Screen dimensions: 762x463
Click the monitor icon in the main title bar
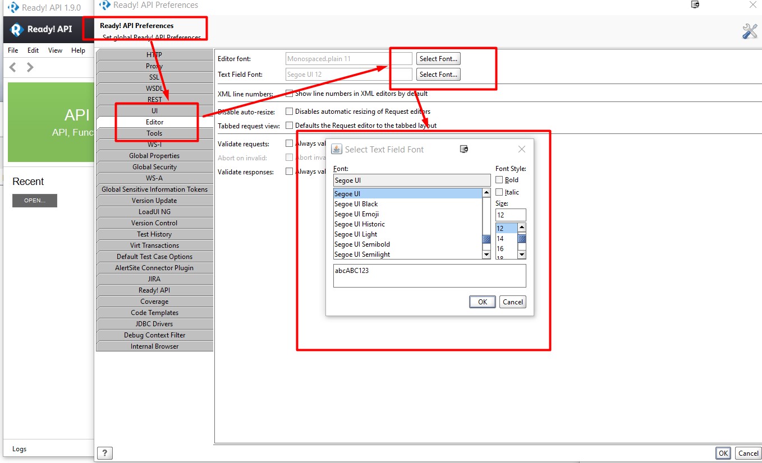click(x=695, y=4)
